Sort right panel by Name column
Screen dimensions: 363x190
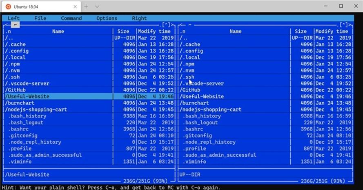coord(236,31)
